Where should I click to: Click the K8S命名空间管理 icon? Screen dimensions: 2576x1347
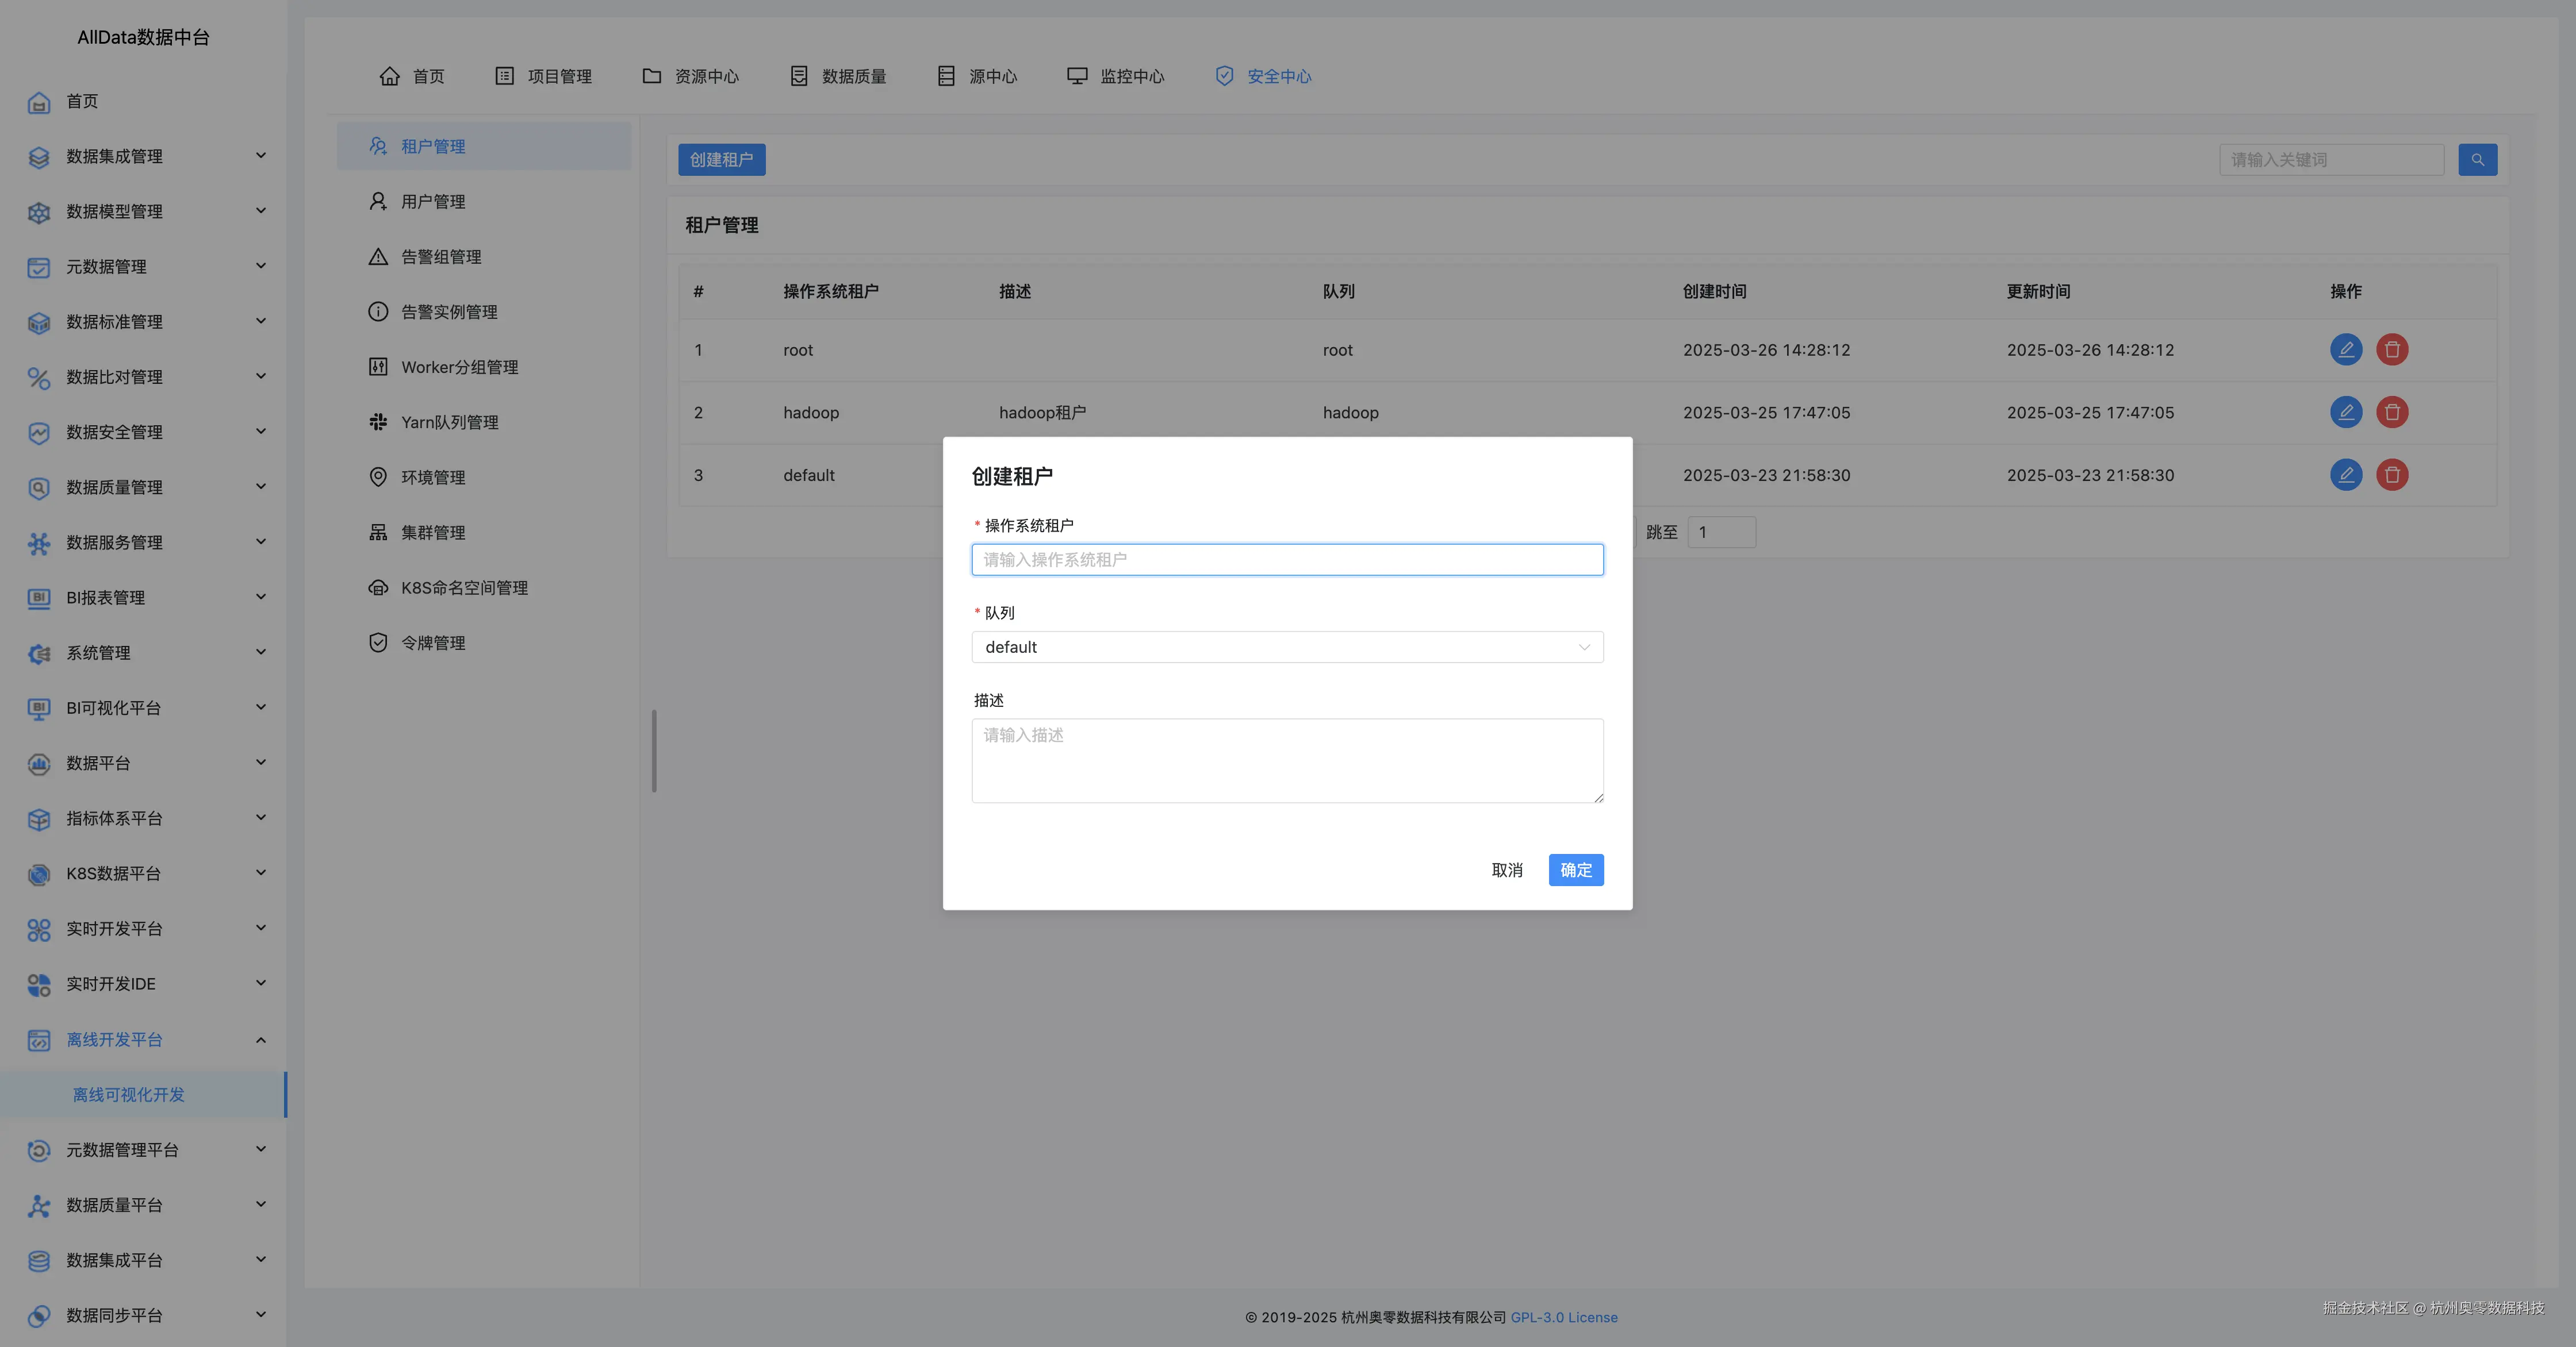pos(378,587)
